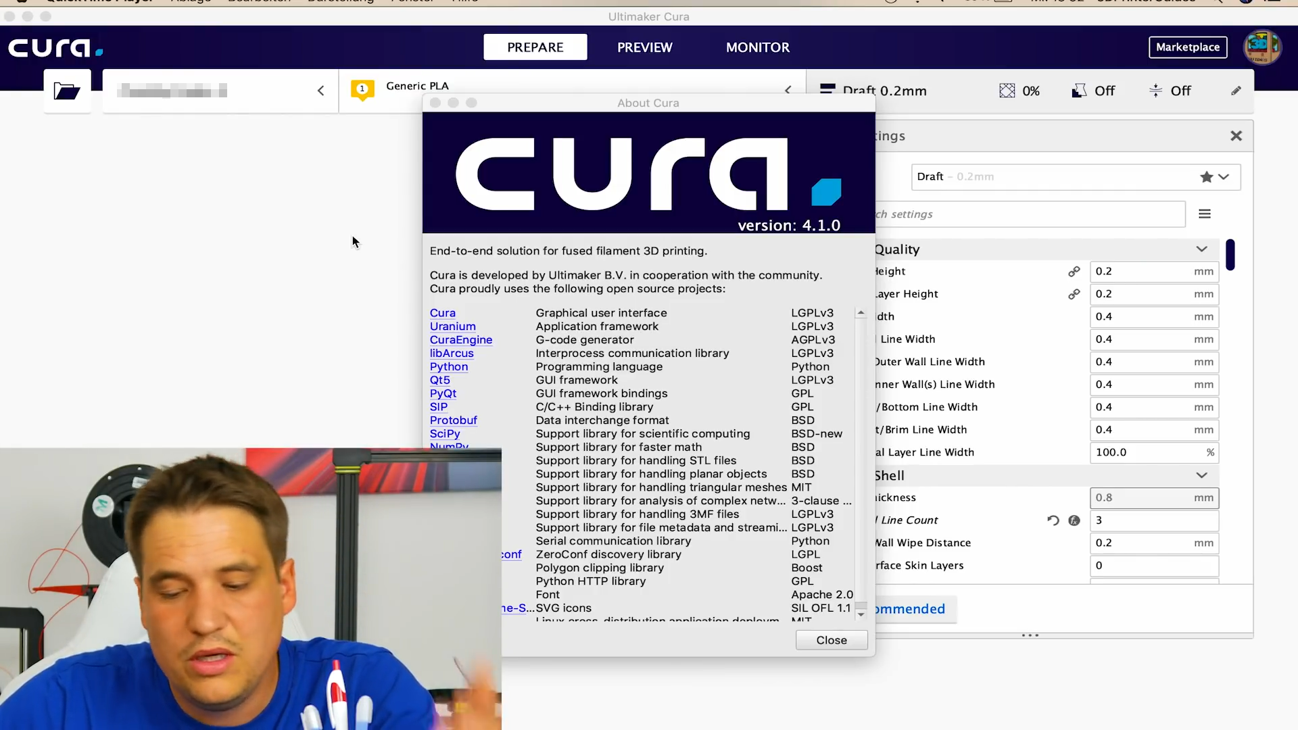Viewport: 1298px width, 730px height.
Task: Click the AGPLv3 license text
Action: point(813,340)
